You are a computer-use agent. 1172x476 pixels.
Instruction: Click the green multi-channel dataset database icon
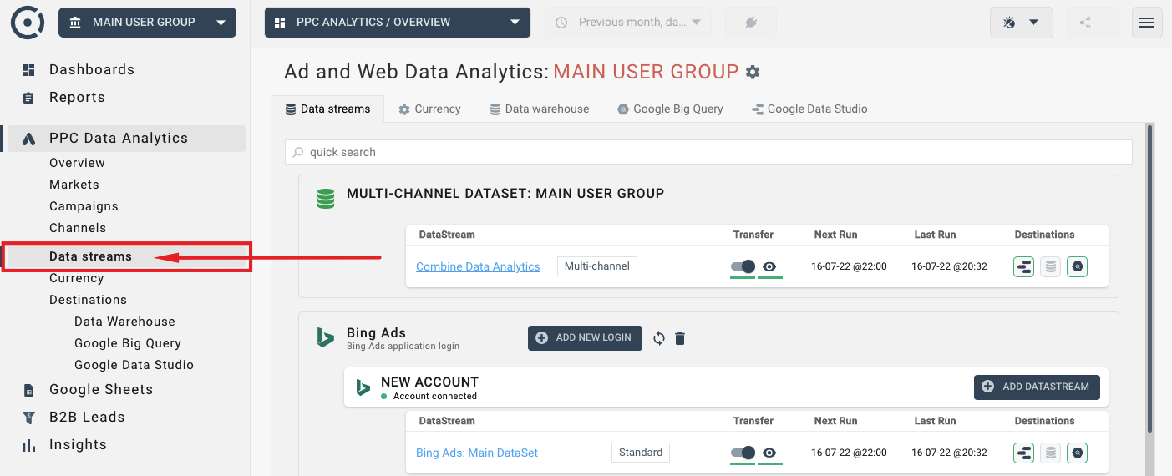coord(325,199)
